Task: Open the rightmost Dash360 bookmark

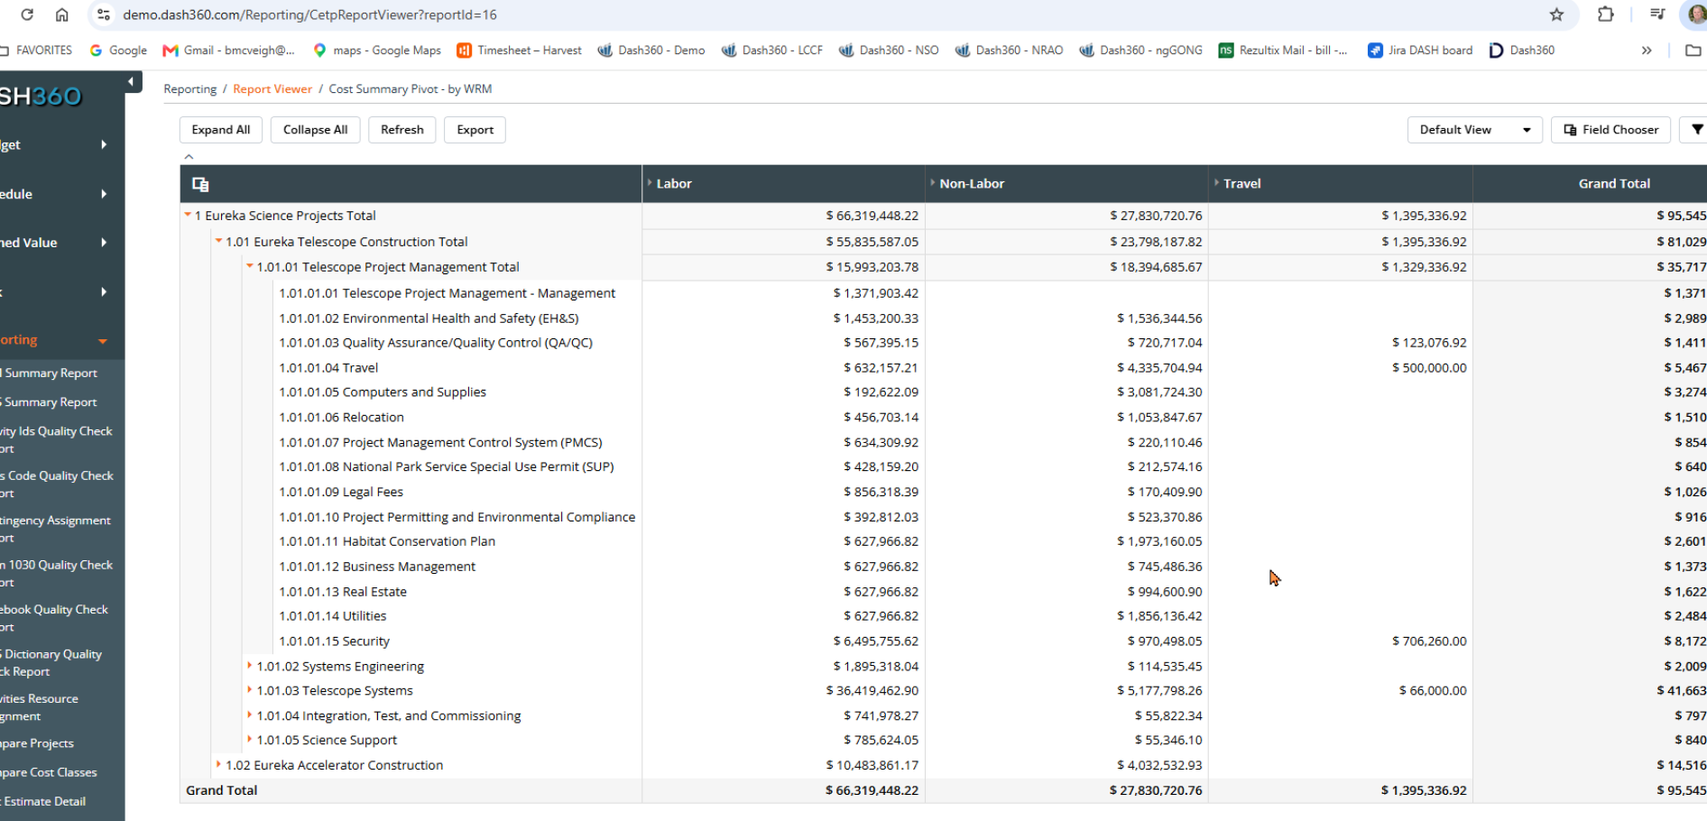Action: click(1522, 51)
